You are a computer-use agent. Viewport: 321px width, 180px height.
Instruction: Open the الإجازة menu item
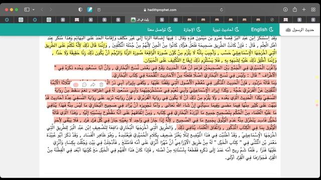coord(192,29)
